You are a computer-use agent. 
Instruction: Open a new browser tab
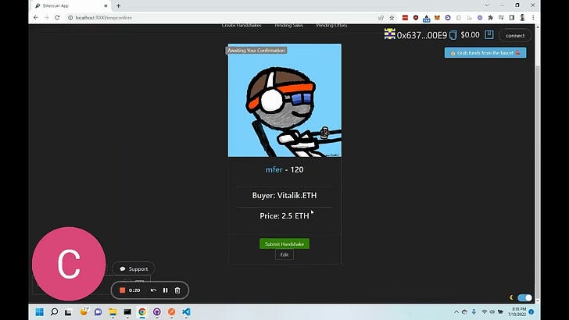tap(118, 5)
